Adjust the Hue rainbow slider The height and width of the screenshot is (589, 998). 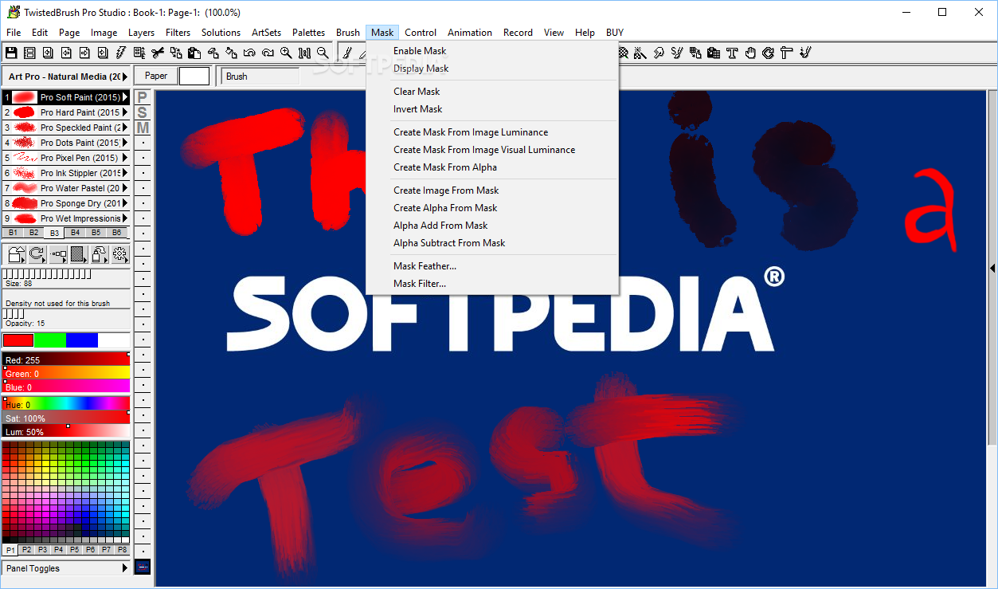point(66,402)
